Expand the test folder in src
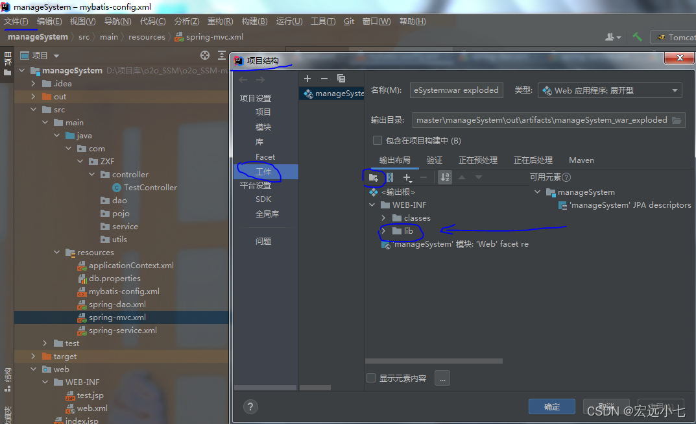 [45, 343]
